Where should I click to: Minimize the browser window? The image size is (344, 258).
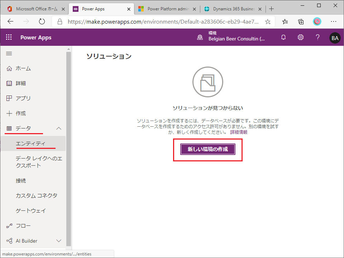(302, 5)
